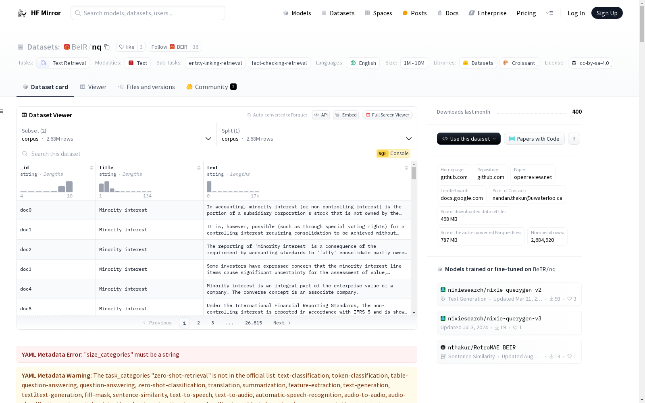Click the Papers with Code button

534,139
